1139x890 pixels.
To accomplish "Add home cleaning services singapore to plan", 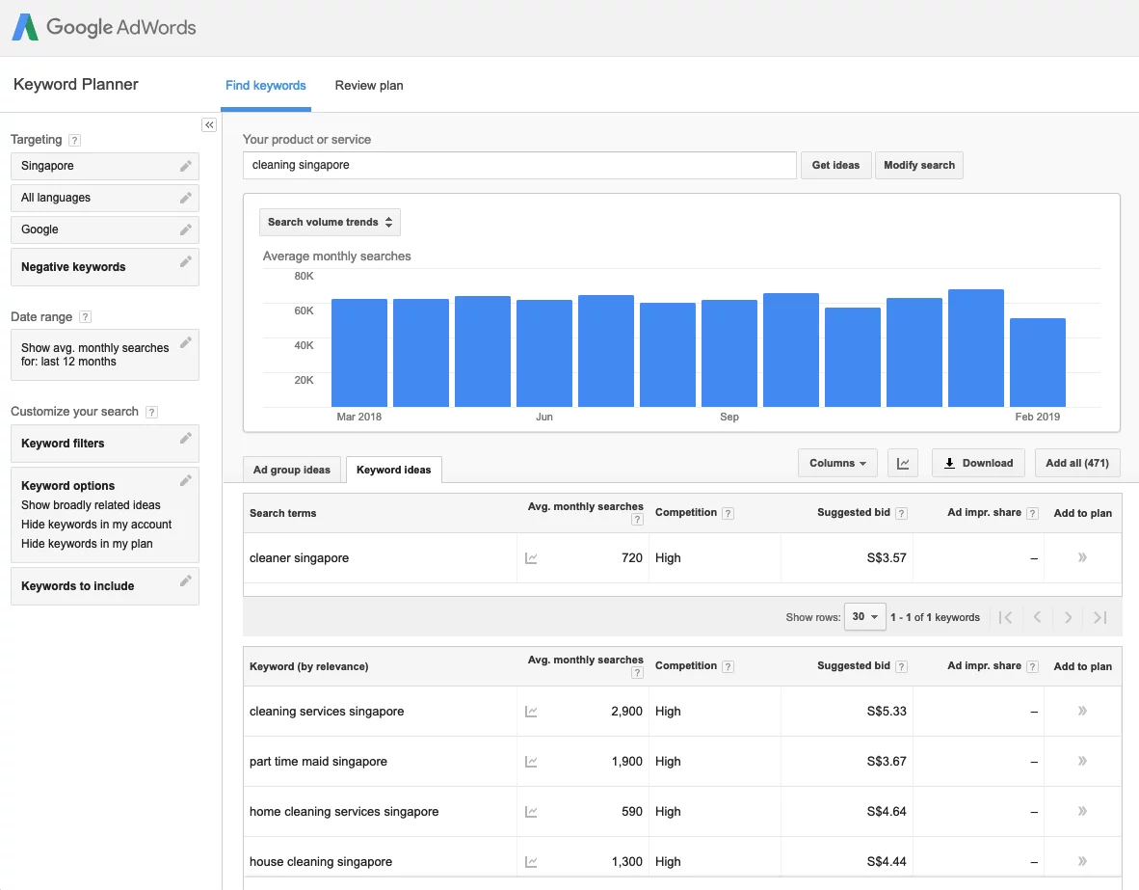I will (1082, 812).
